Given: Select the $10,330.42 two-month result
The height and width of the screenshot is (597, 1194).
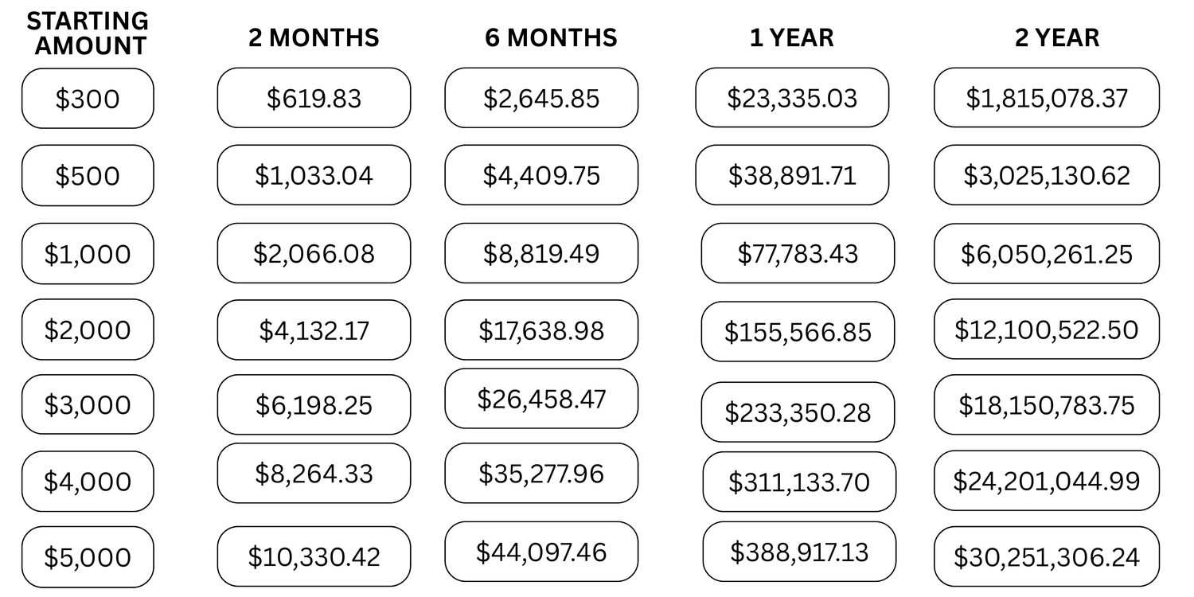Looking at the screenshot, I should coord(314,556).
